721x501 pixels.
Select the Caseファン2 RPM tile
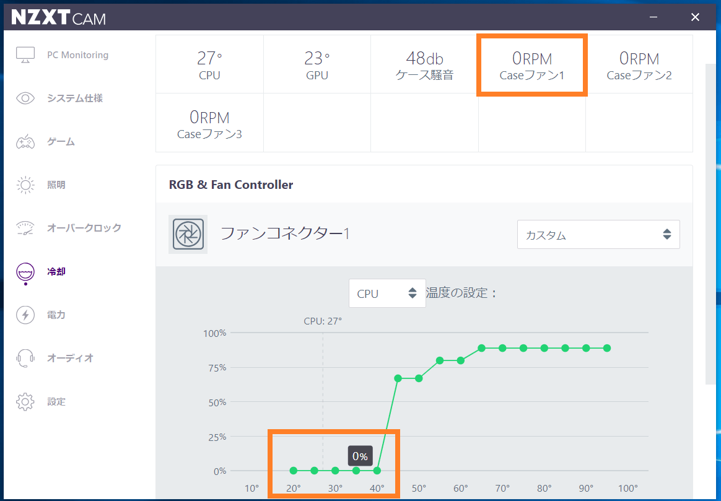639,64
